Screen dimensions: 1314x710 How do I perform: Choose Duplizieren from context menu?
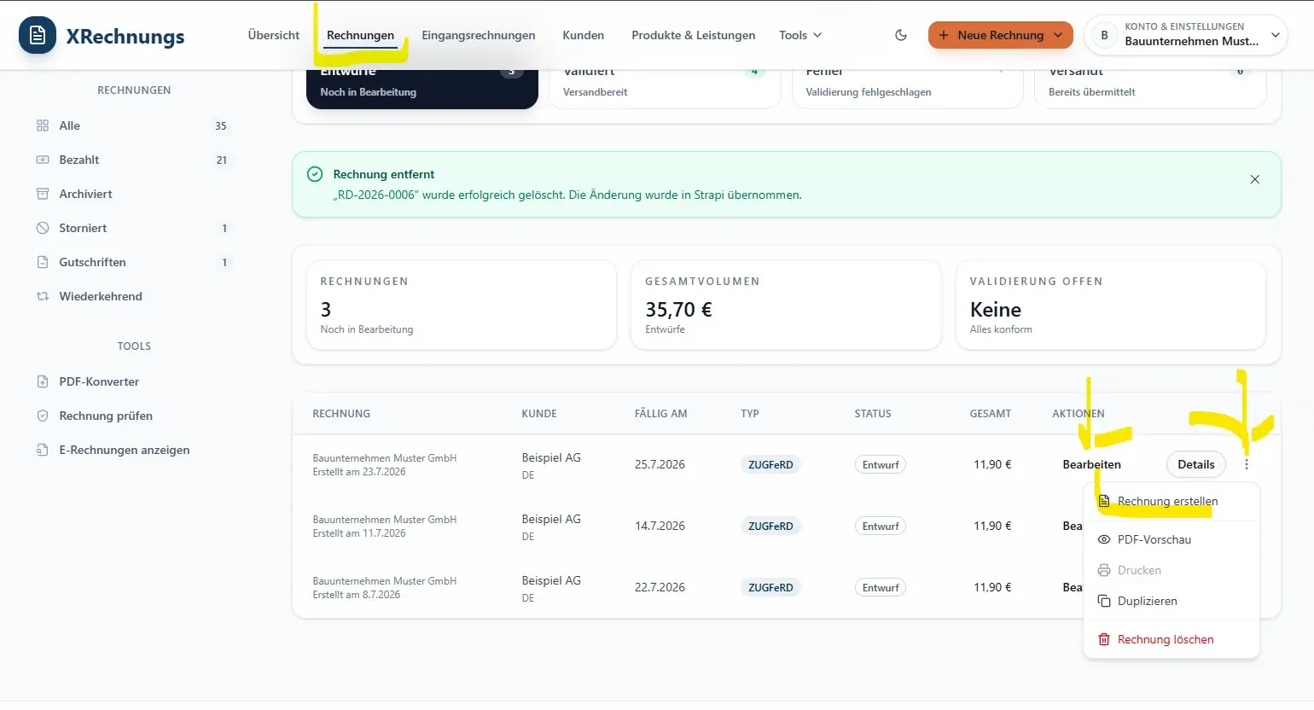click(1171, 601)
